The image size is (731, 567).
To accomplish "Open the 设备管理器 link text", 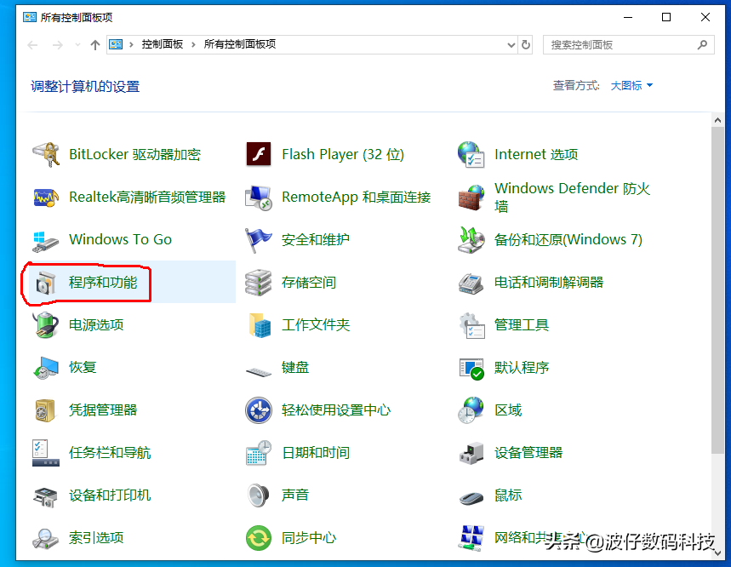I will point(528,453).
